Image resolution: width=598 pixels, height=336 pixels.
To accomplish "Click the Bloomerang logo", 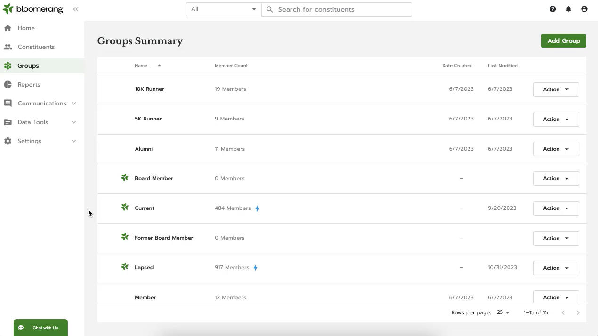I will coord(32,9).
